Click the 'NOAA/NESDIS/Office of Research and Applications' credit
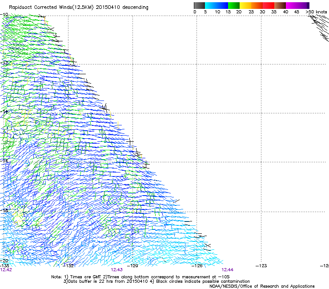Viewport: 329px width, 289px height. tap(262, 286)
